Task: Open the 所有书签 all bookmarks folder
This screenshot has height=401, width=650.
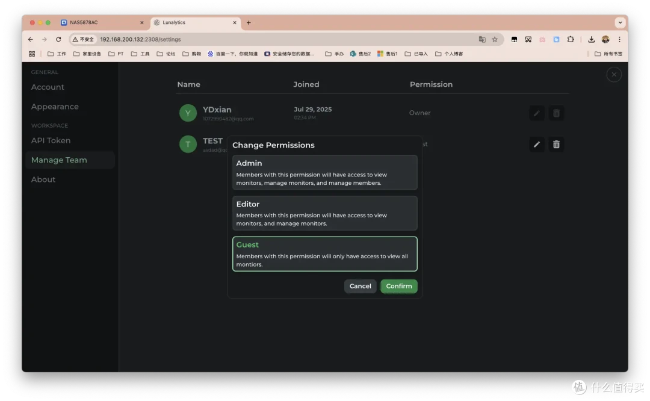Action: coord(608,54)
